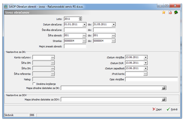The image size is (184, 121).
Task: Open lookup for Konto računov
Action: coord(53,57)
